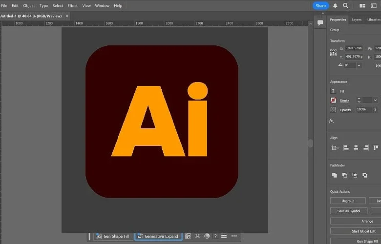The width and height of the screenshot is (381, 244).
Task: Click the question mark icon in task bar
Action: (215, 236)
